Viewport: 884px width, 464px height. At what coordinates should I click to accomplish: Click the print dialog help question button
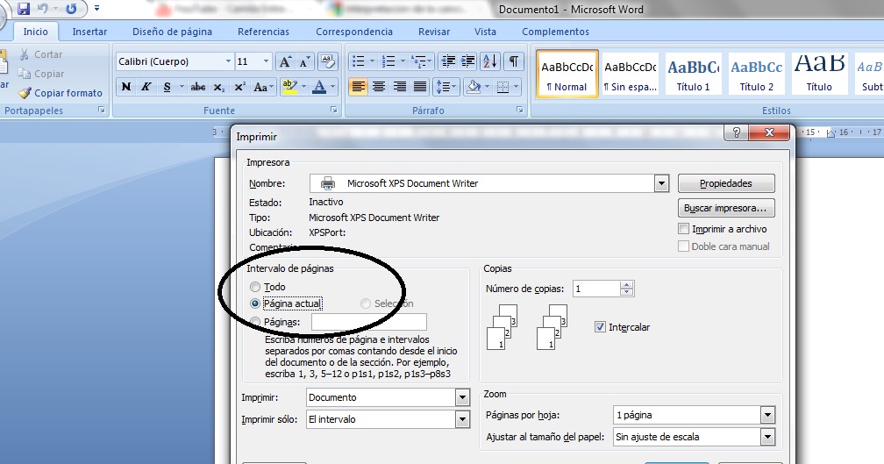point(736,132)
